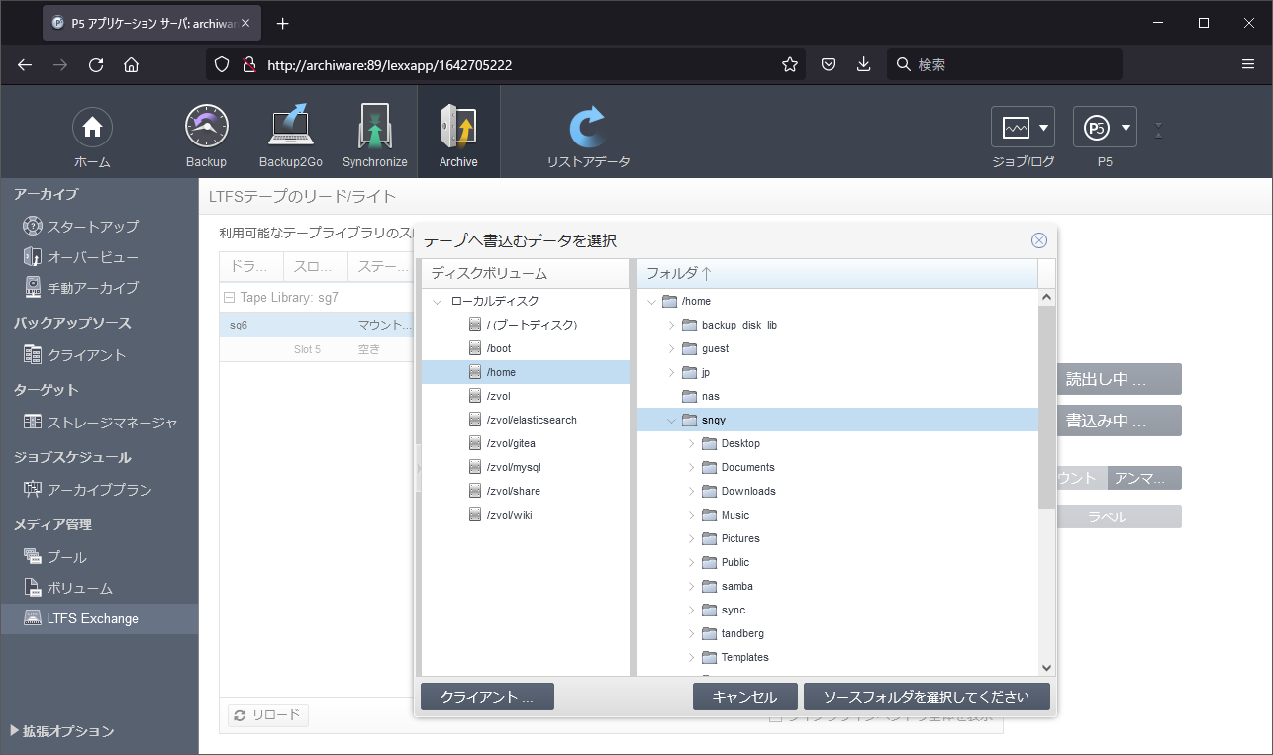1273x755 pixels.
Task: Reload the browser page
Action: 96,64
